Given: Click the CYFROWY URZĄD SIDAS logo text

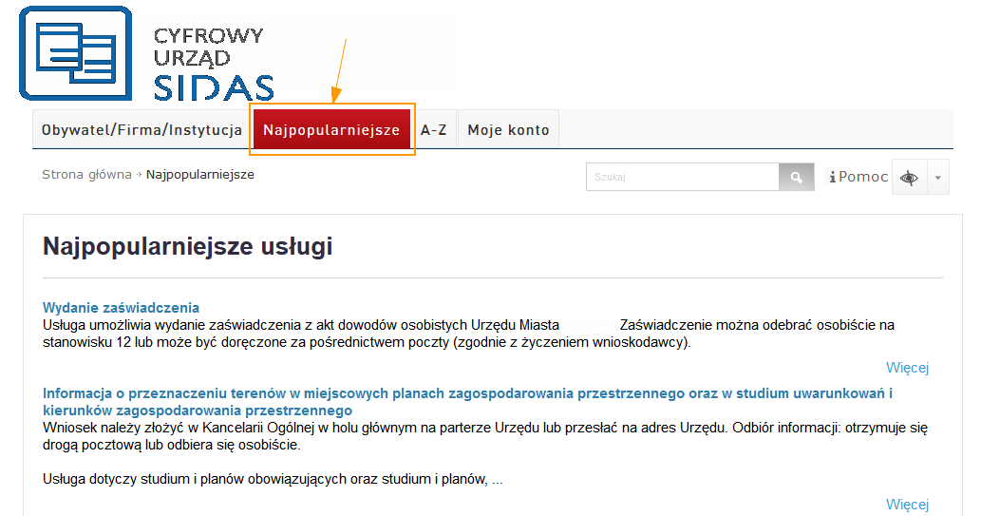Looking at the screenshot, I should pos(213,65).
